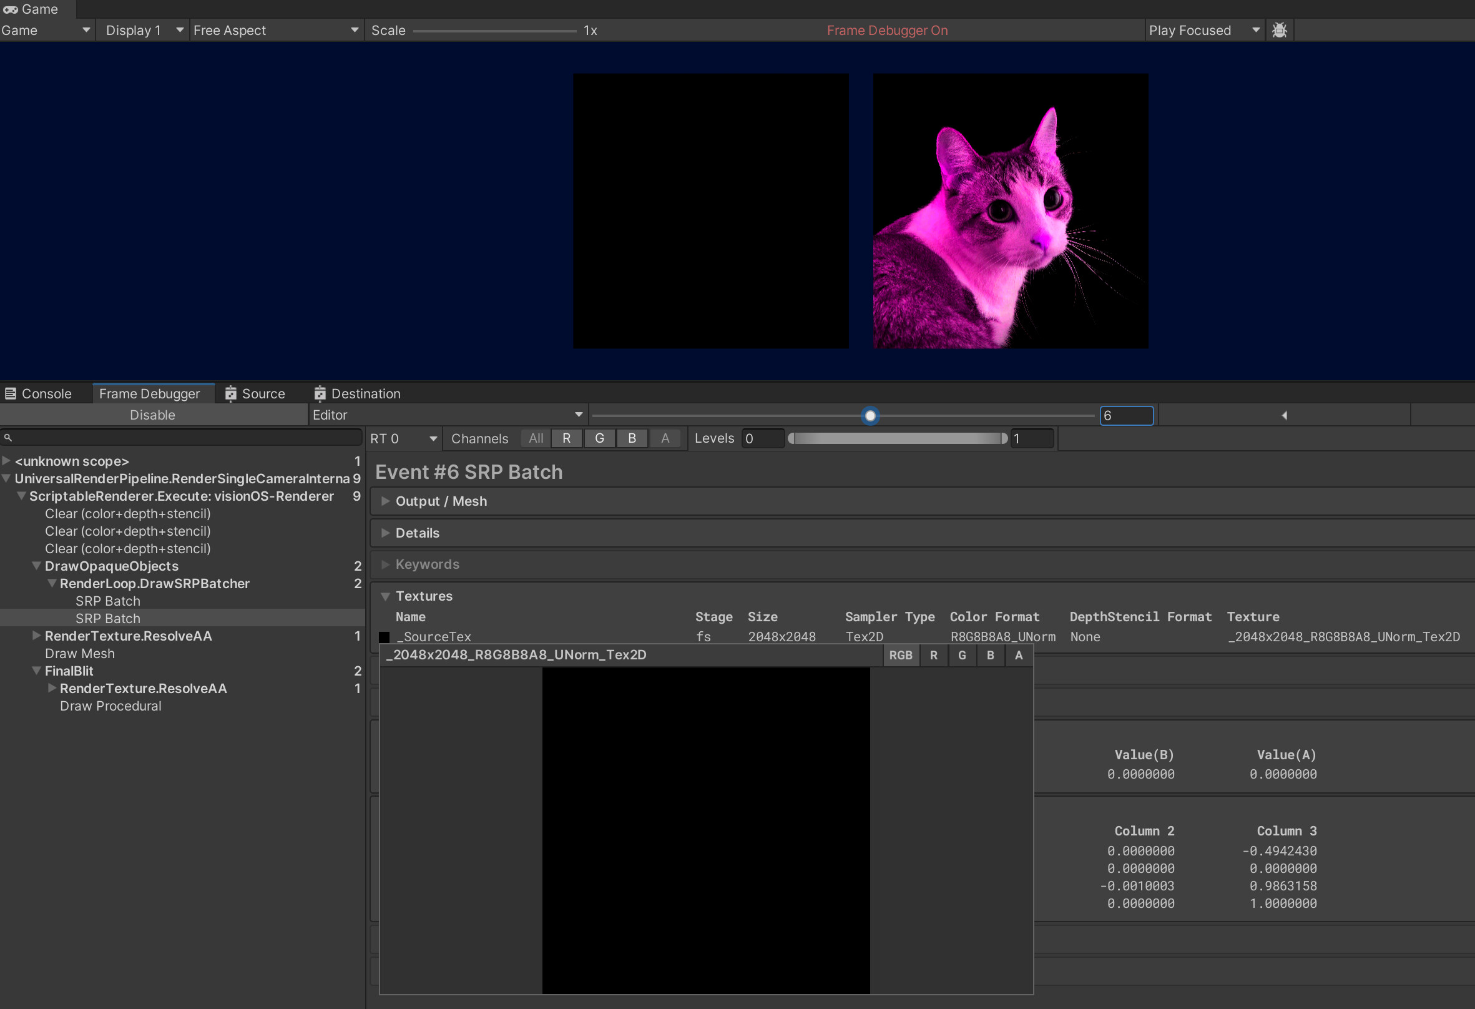Click the Gizmos bug icon in Game toolbar
The width and height of the screenshot is (1475, 1009).
tap(1280, 30)
